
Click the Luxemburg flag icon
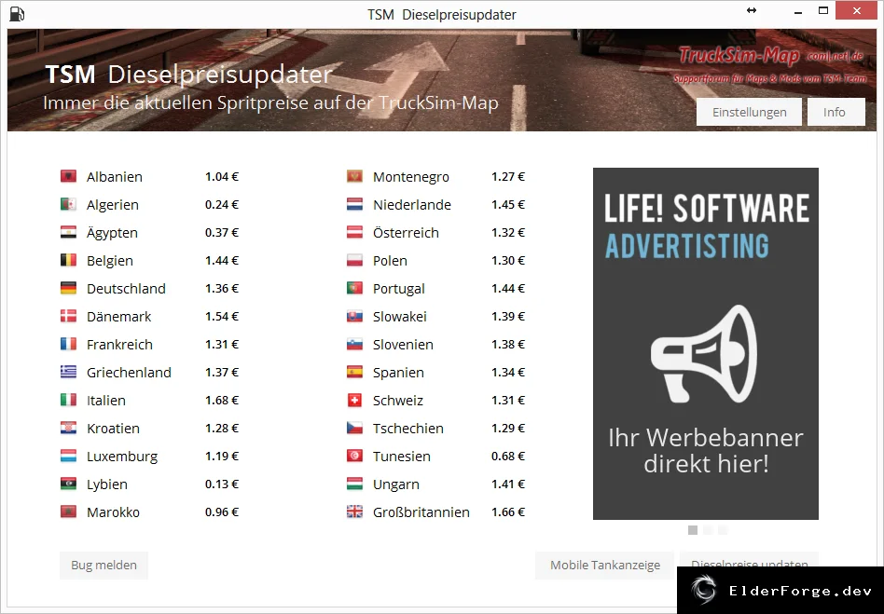click(68, 457)
